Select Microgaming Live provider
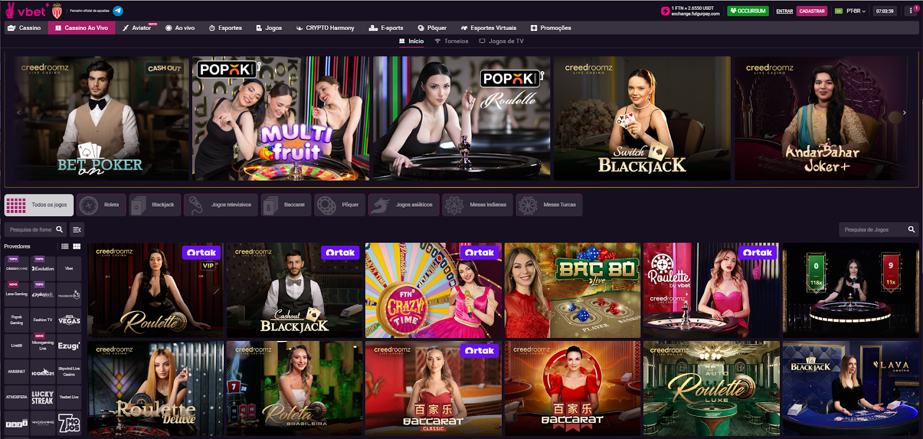This screenshot has height=439, width=923. pyautogui.click(x=43, y=346)
